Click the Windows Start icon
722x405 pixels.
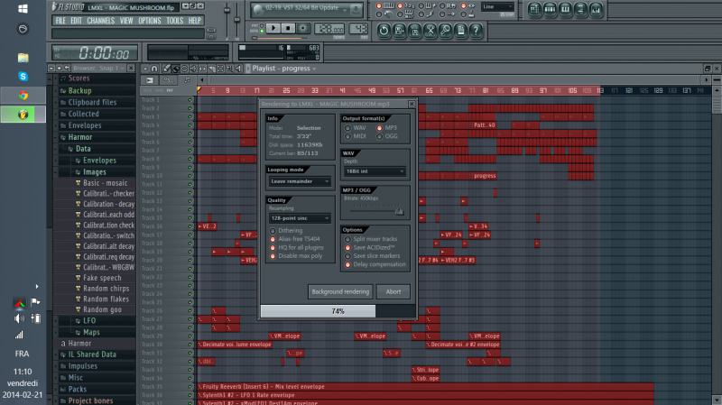(23, 8)
